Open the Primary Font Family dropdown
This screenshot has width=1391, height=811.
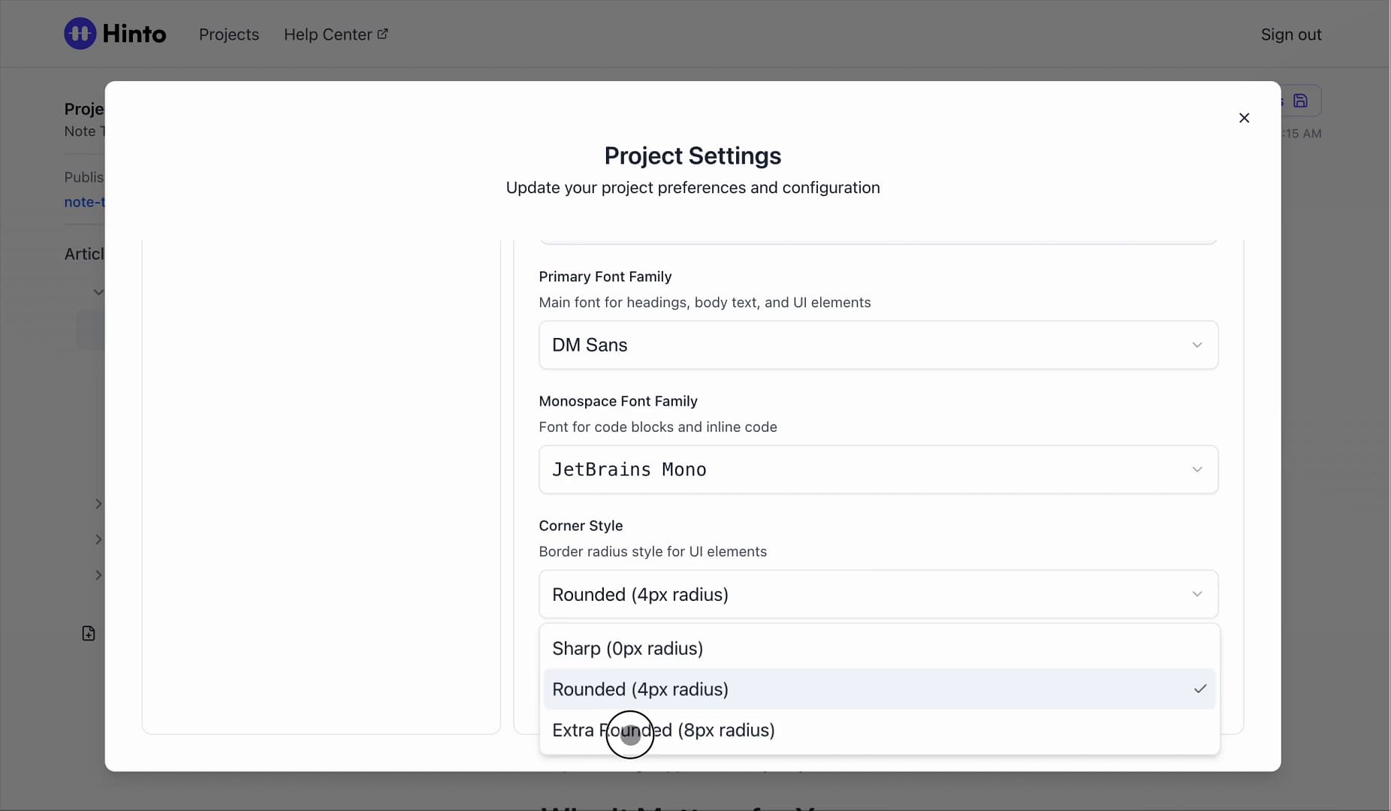(878, 345)
